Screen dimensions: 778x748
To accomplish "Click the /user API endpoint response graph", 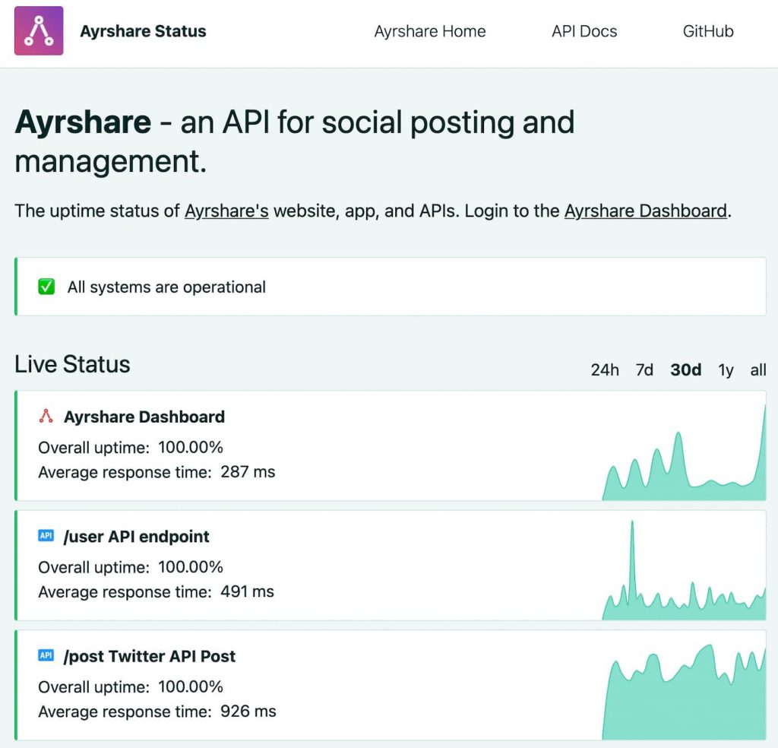I will (684, 570).
